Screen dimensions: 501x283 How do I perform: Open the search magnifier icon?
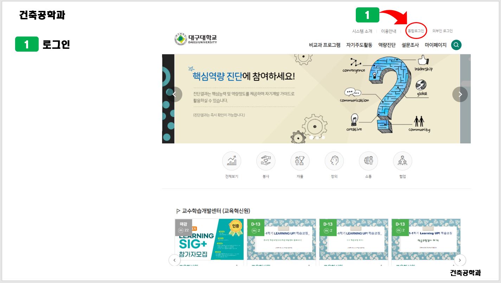coord(456,45)
